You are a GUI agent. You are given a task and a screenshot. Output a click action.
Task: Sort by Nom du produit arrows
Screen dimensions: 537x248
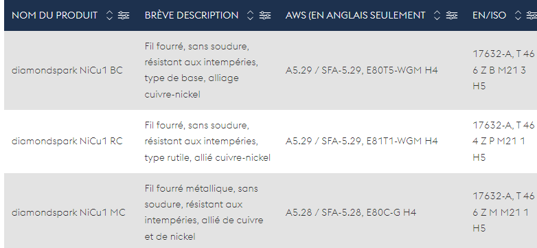(x=109, y=15)
